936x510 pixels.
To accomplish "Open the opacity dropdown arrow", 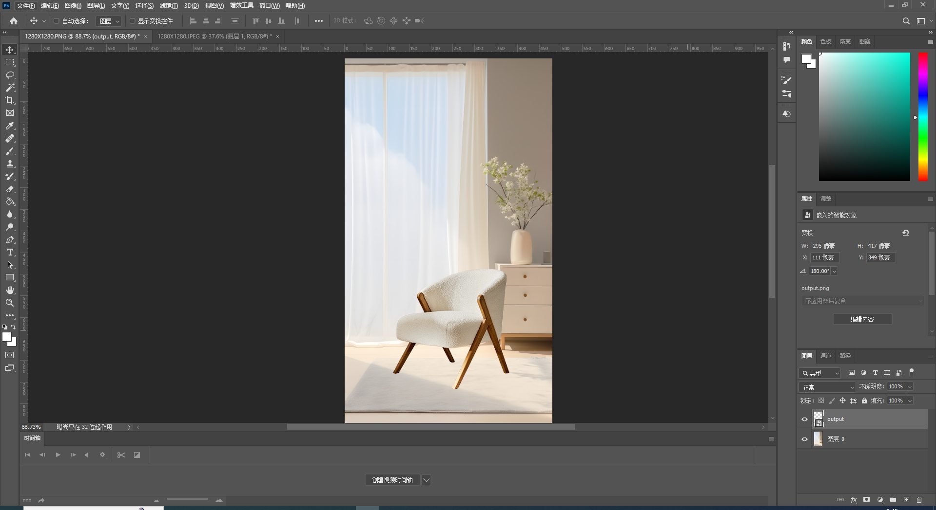I will coord(910,386).
